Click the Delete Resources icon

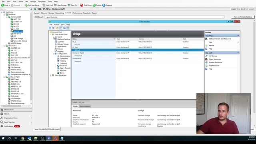pyautogui.click(x=206, y=59)
